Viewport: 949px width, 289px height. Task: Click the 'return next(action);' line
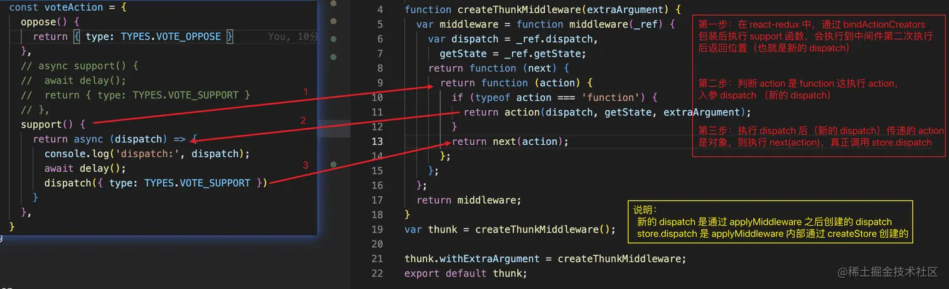510,141
